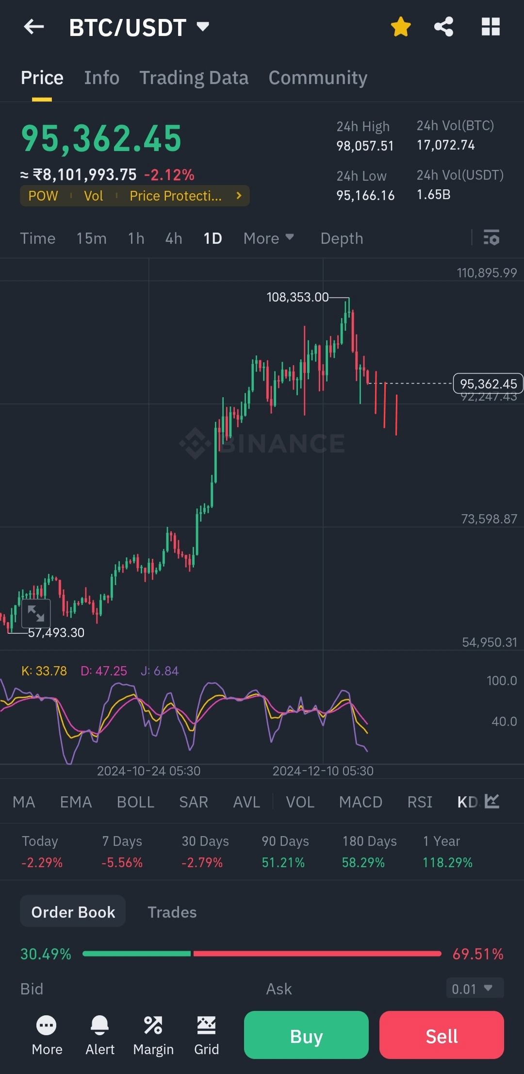Screen dimensions: 524x1074
Task: Open the More timeframe dropdown
Action: pos(269,238)
